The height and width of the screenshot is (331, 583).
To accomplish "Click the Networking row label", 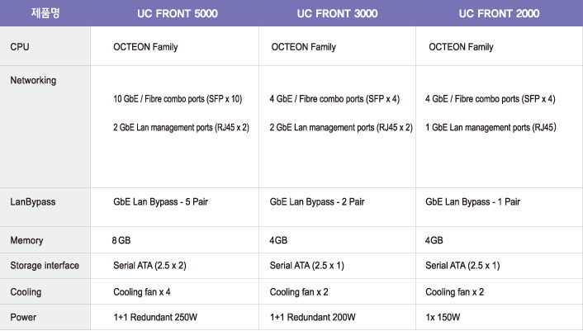I will point(33,80).
